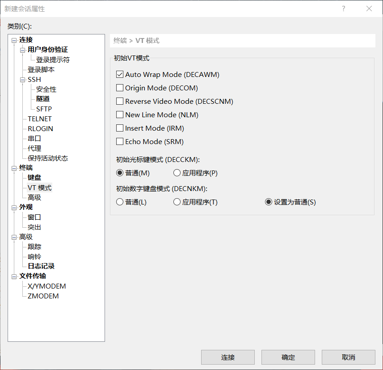The image size is (383, 370).
Task: Open the 文件传输 category
Action: 33,276
